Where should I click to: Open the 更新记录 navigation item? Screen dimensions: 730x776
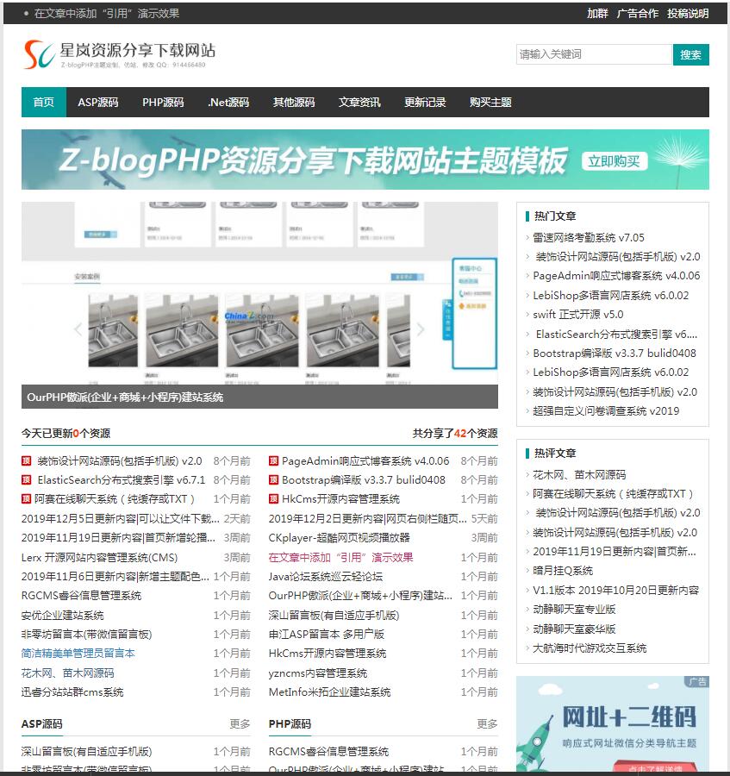coord(426,102)
